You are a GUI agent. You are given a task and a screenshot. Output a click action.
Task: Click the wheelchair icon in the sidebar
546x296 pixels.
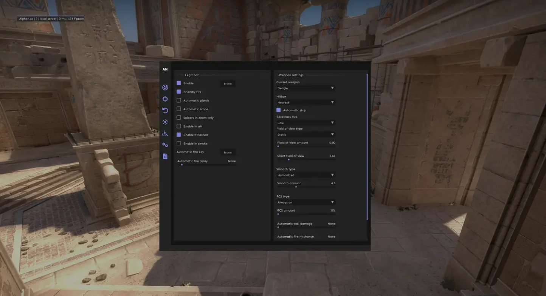[165, 134]
